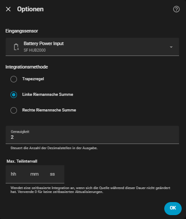Open the help question mark icon
This screenshot has height=219, width=186.
[176, 9]
